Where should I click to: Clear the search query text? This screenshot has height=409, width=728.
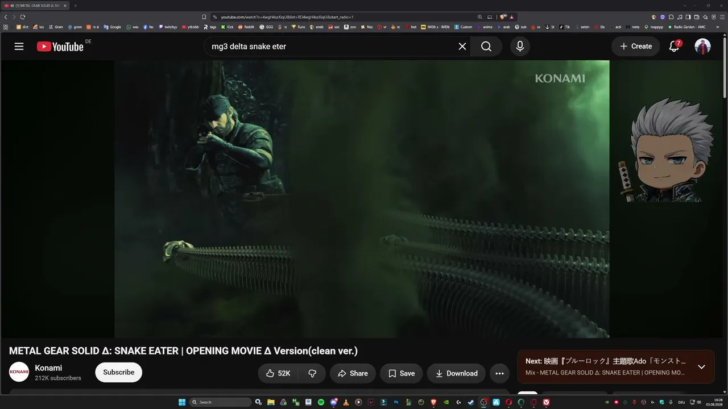pos(462,47)
